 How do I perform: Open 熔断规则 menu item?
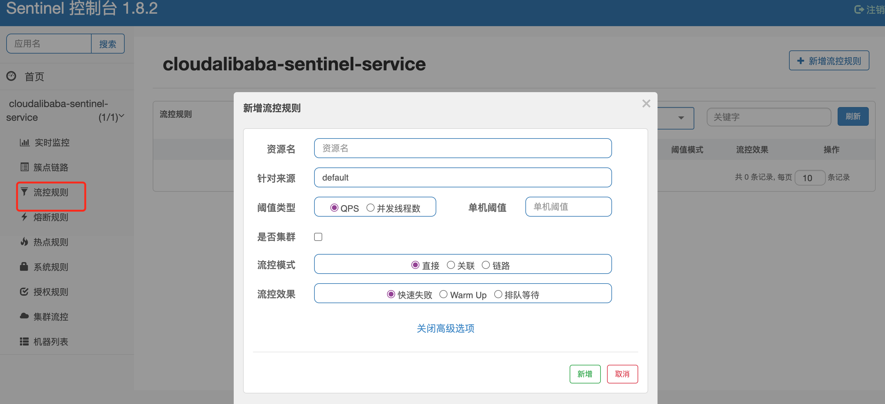[x=50, y=217]
